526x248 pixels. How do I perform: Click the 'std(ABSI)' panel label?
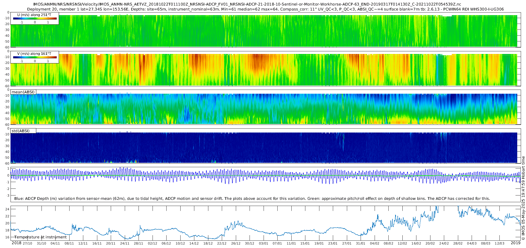click(x=20, y=131)
